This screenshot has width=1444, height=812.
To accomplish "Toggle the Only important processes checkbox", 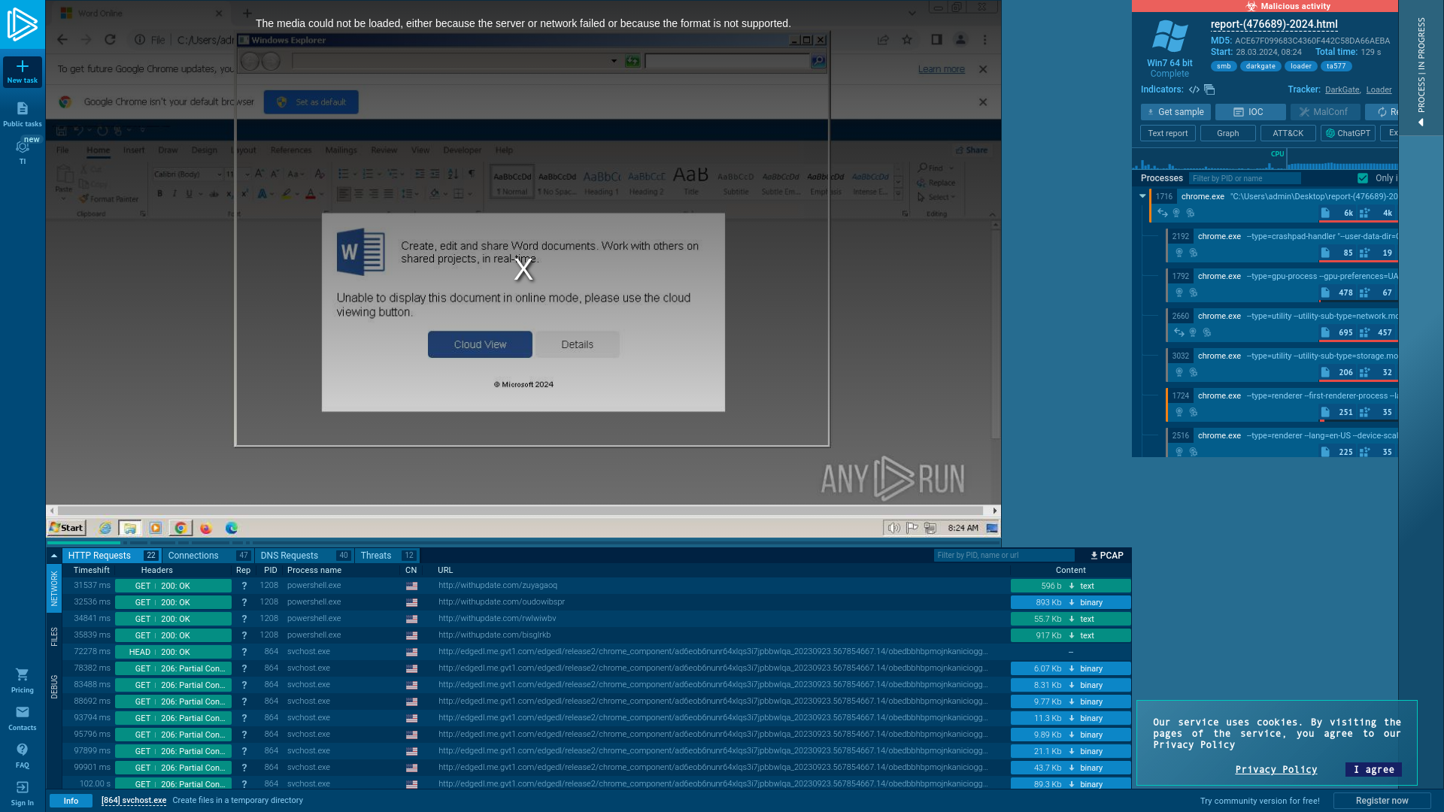I will (1363, 178).
